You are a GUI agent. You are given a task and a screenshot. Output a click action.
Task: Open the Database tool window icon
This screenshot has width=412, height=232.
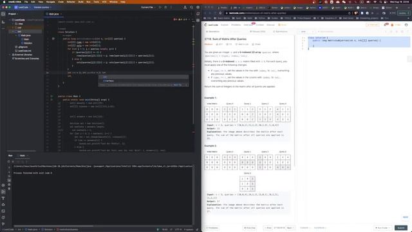(x=198, y=20)
